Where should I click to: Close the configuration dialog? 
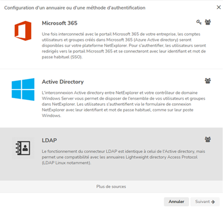[218, 7]
